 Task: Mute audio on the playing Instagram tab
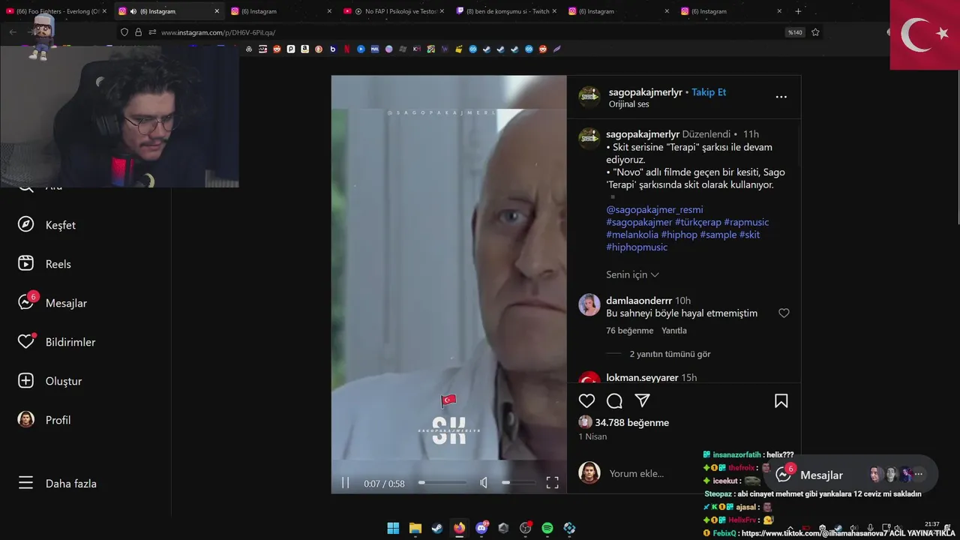click(x=133, y=11)
